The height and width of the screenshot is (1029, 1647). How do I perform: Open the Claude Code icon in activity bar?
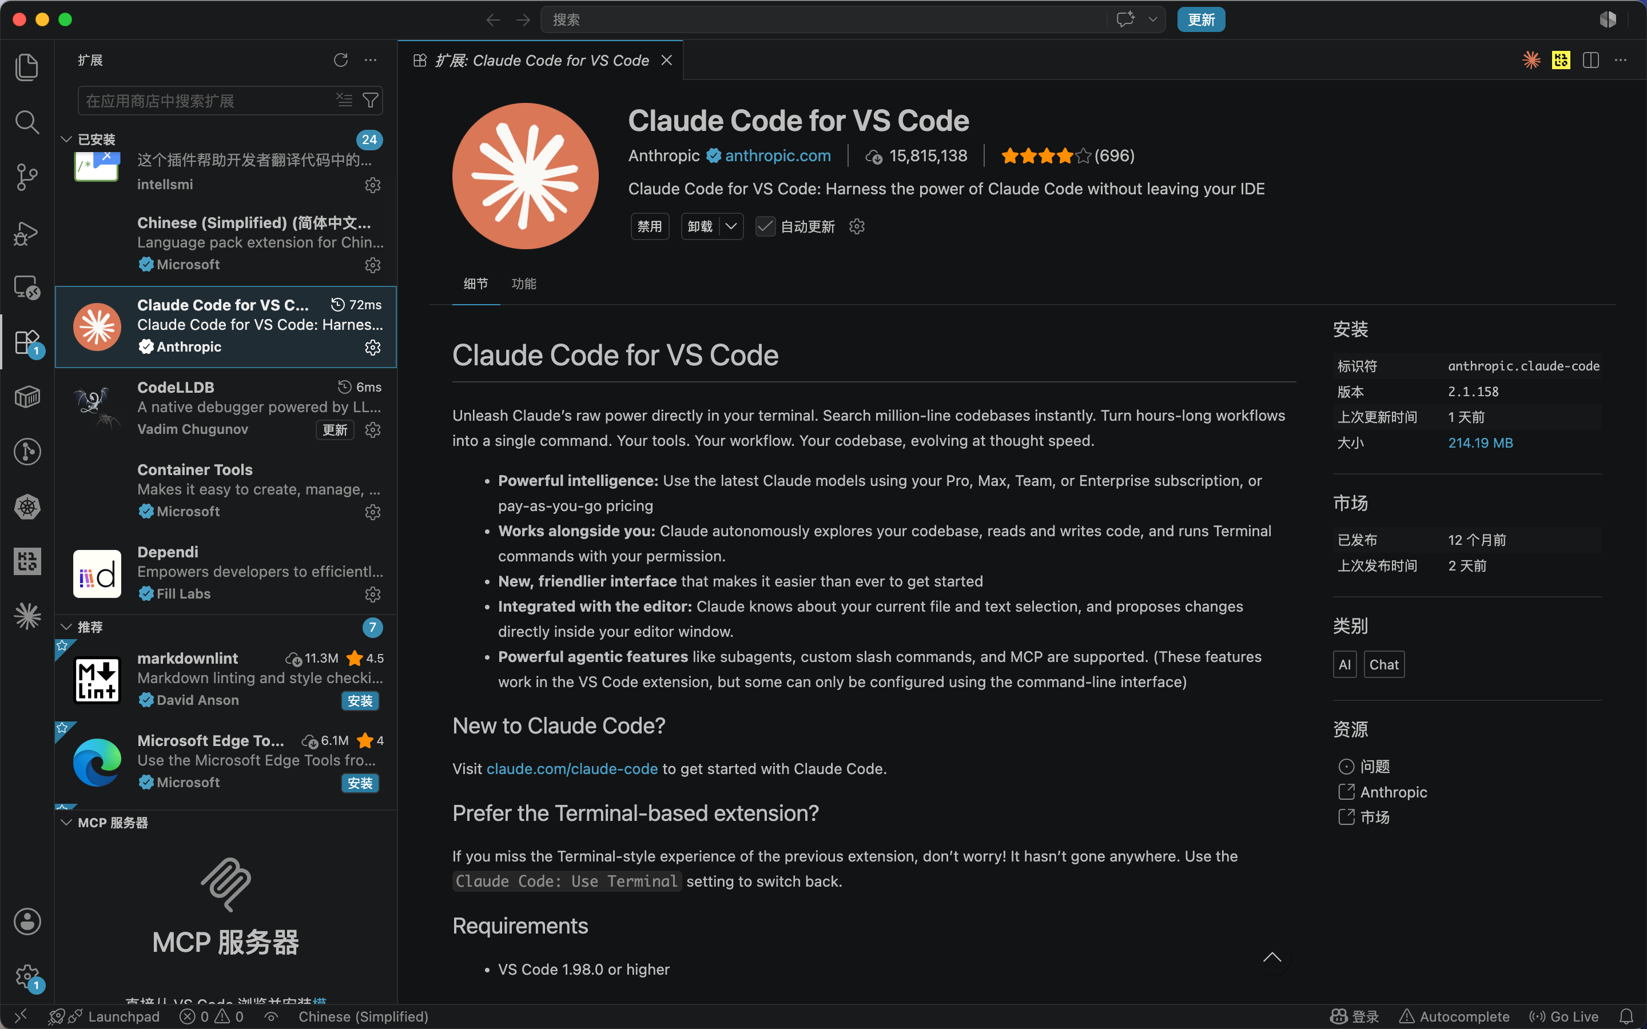coord(27,616)
